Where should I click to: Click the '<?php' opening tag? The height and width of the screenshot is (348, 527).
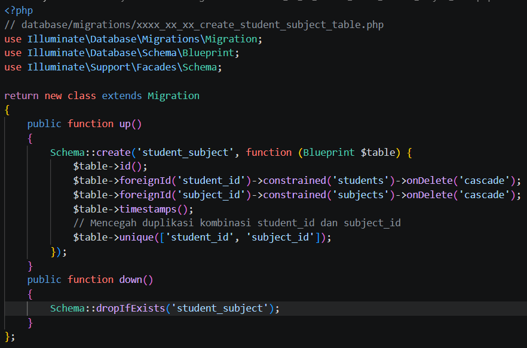[19, 11]
